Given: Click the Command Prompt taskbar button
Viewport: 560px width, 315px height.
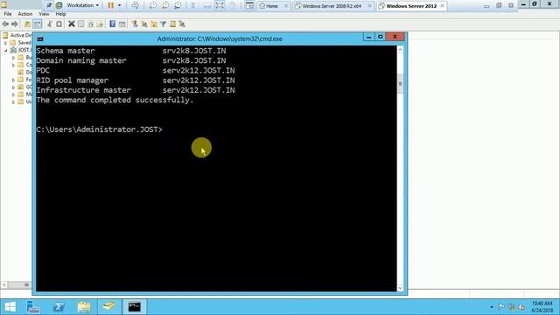Looking at the screenshot, I should pyautogui.click(x=134, y=307).
